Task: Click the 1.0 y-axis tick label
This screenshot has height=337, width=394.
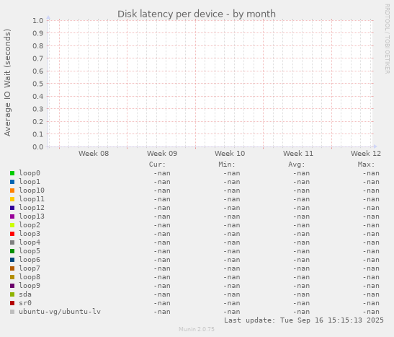Action: [x=38, y=20]
